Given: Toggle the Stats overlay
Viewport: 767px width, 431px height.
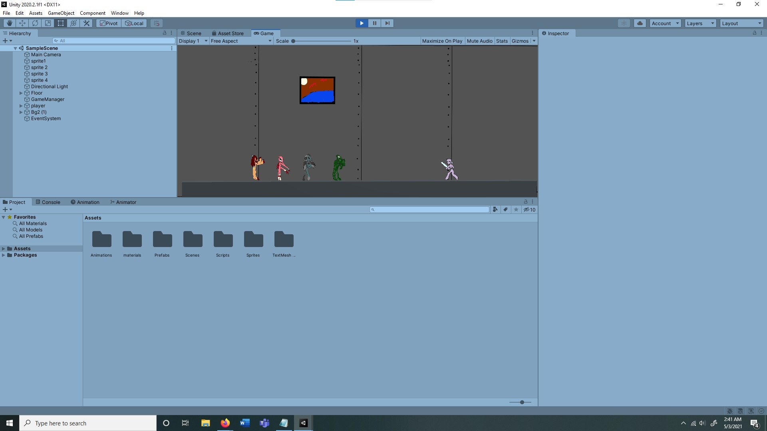Looking at the screenshot, I should pos(502,41).
